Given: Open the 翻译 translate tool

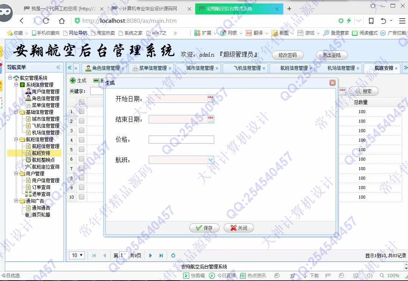Looking at the screenshot, I should tap(249, 33).
